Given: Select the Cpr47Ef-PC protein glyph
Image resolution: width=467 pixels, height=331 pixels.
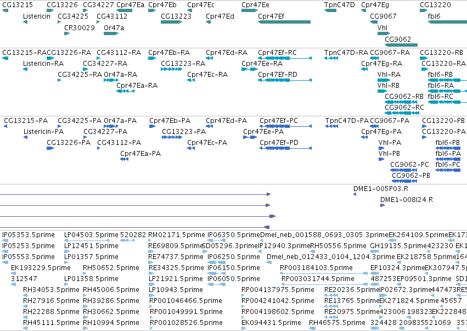Looking at the screenshot, I should tap(285, 126).
